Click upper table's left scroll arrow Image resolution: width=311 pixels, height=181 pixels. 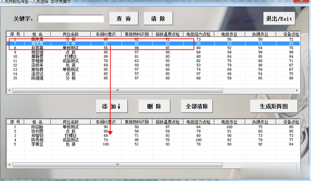point(9,90)
